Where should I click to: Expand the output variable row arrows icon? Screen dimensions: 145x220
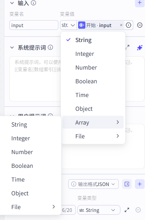127,210
